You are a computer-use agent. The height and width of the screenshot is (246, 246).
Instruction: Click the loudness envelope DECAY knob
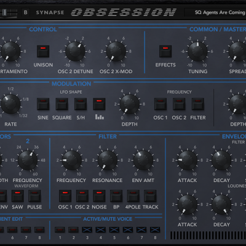[221, 204]
